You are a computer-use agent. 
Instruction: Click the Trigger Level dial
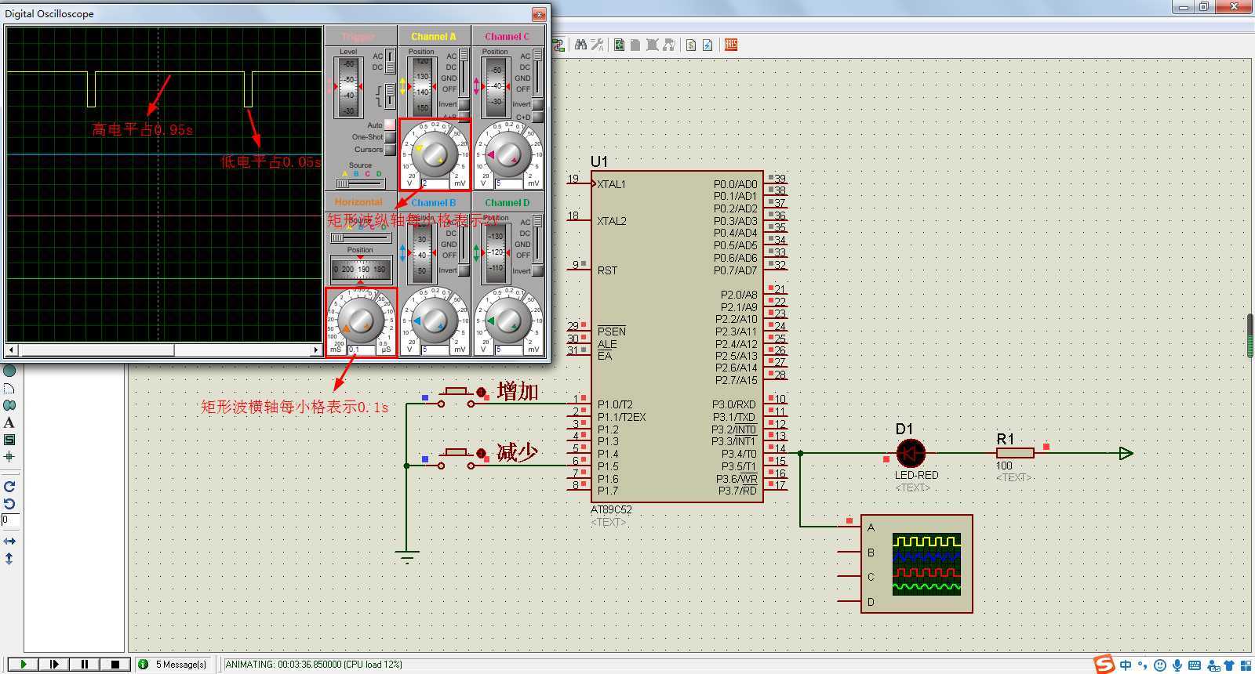349,86
